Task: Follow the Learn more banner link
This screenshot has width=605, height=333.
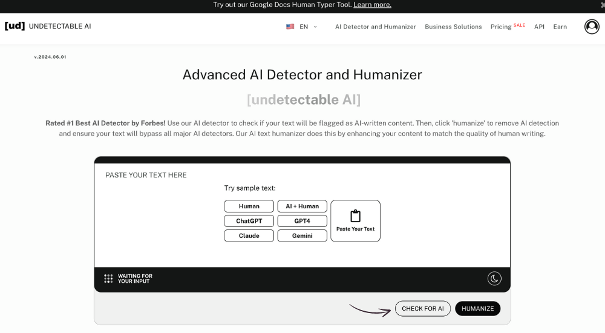Action: coord(372,5)
